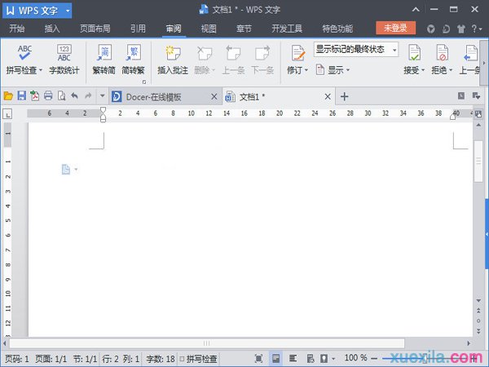The image size is (489, 367).
Task: Collapse the ribbon with the caret arrow
Action: pos(416,10)
